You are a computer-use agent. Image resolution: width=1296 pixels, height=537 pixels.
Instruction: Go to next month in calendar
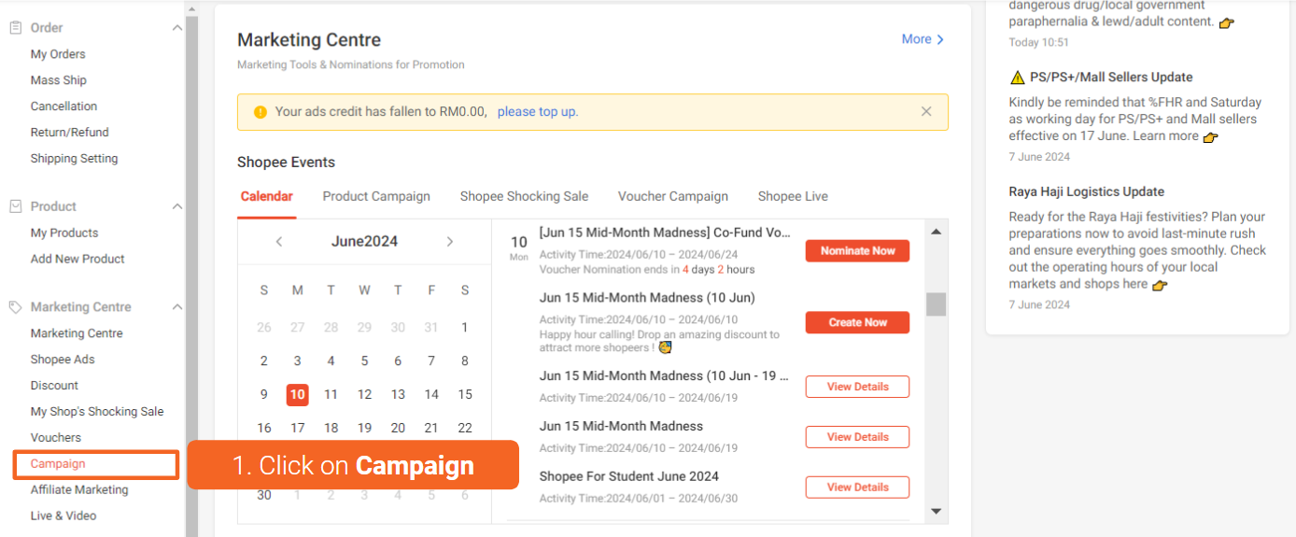[449, 242]
